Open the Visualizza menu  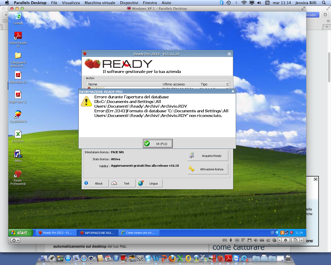click(71, 3)
